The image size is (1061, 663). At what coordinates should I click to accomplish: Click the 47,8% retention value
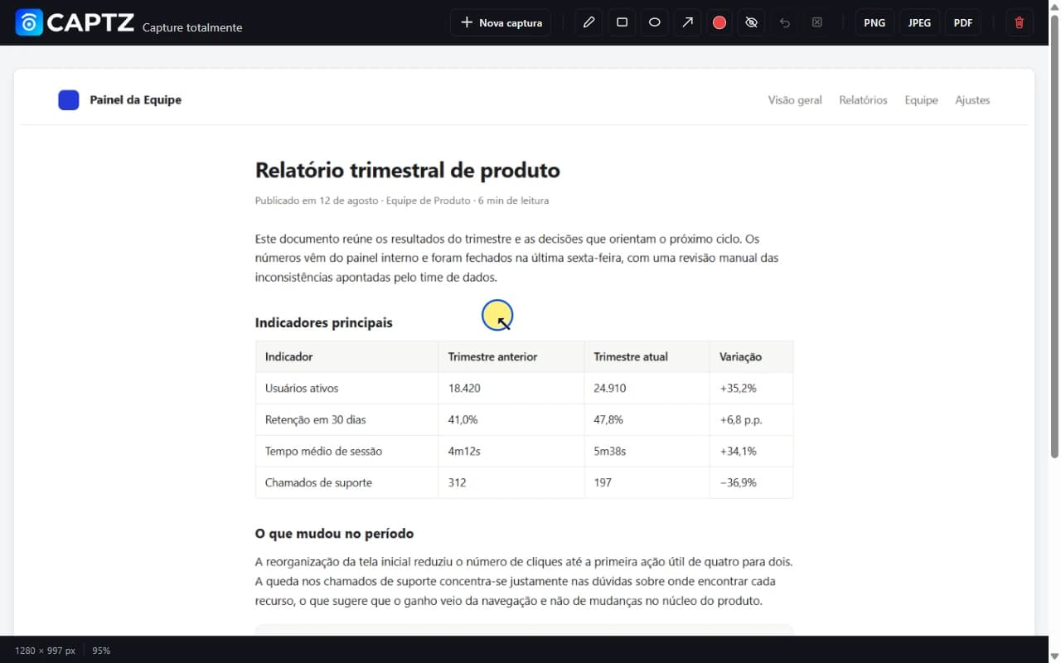point(608,419)
